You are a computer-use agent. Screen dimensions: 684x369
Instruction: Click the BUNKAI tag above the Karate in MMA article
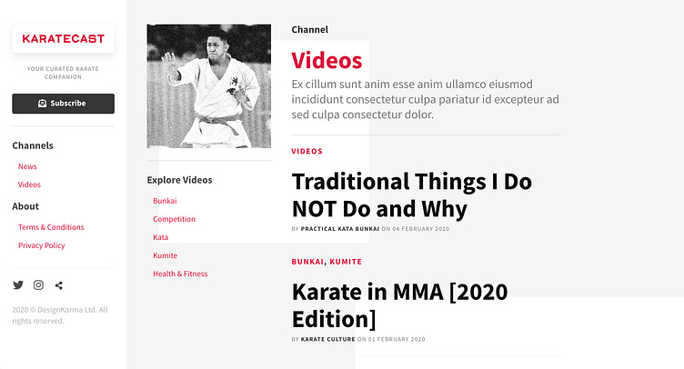click(307, 262)
